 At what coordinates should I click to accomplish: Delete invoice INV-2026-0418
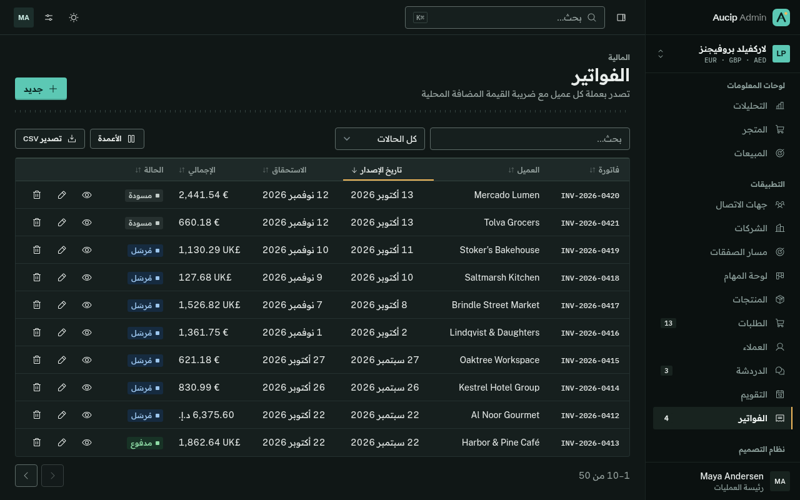37,277
